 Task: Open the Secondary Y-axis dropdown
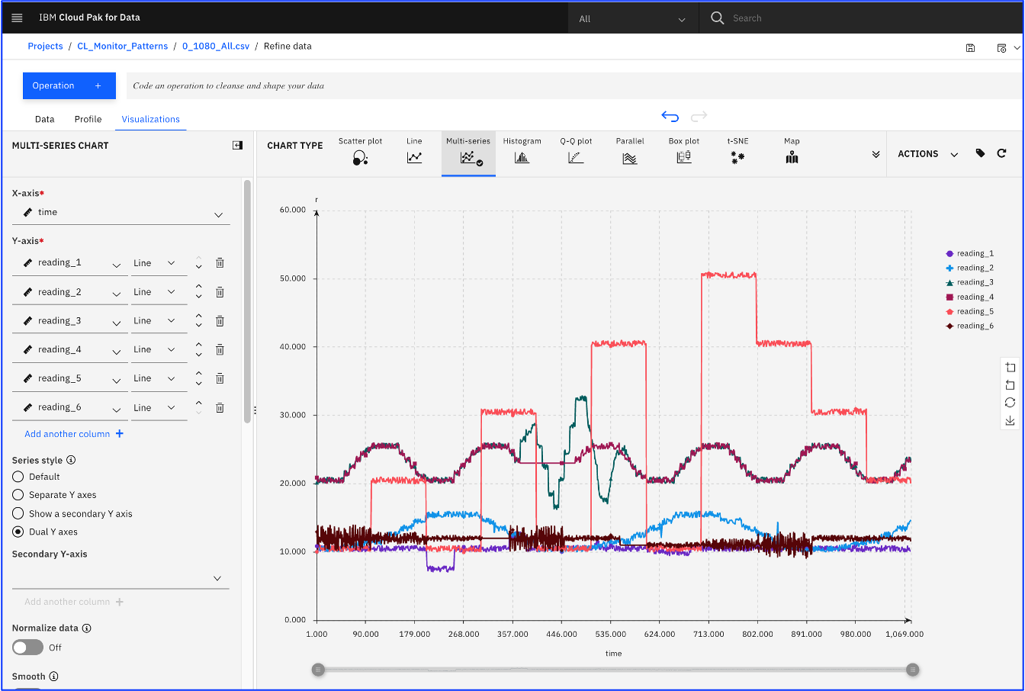click(120, 577)
